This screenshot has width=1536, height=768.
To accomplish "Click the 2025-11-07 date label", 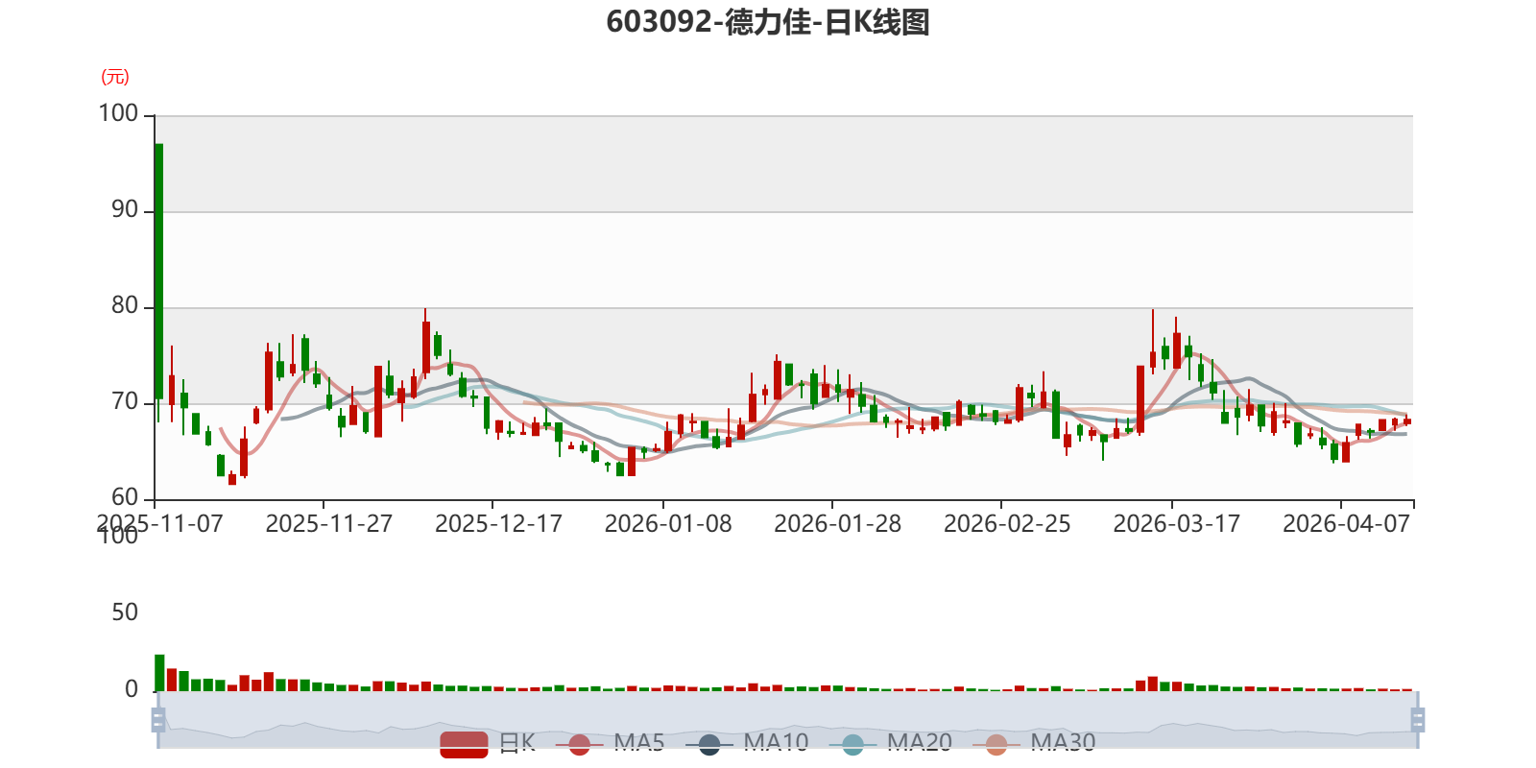I will (x=159, y=524).
